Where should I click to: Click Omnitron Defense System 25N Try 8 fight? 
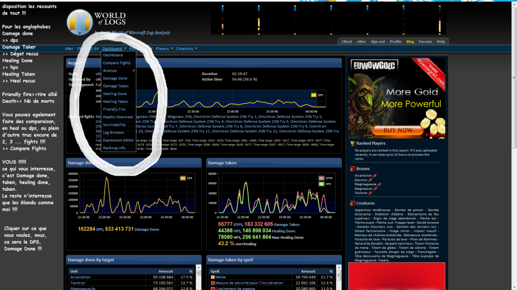[211, 126]
